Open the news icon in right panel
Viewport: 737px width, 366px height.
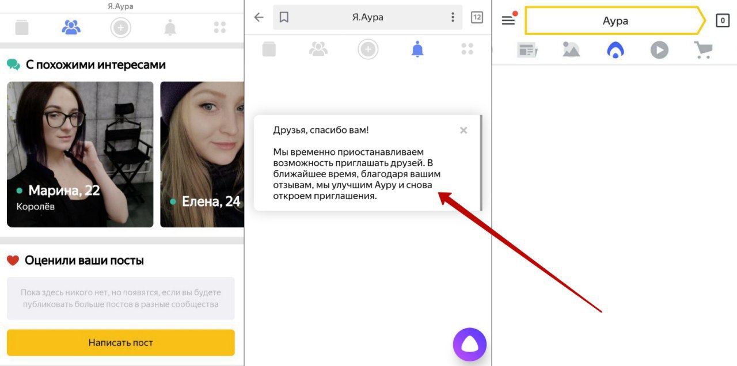pos(527,51)
